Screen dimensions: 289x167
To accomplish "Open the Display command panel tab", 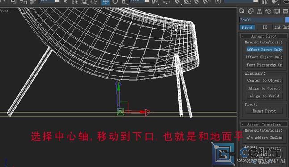I will tap(276, 11).
